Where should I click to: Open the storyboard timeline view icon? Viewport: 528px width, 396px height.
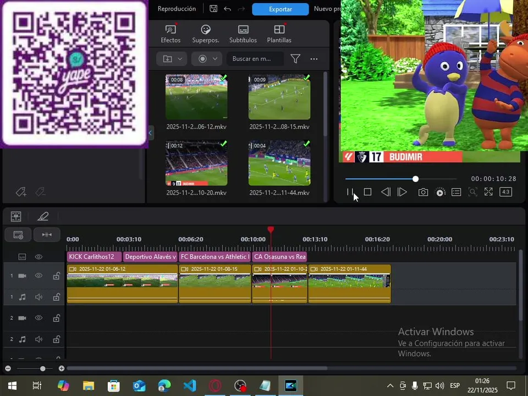(16, 216)
